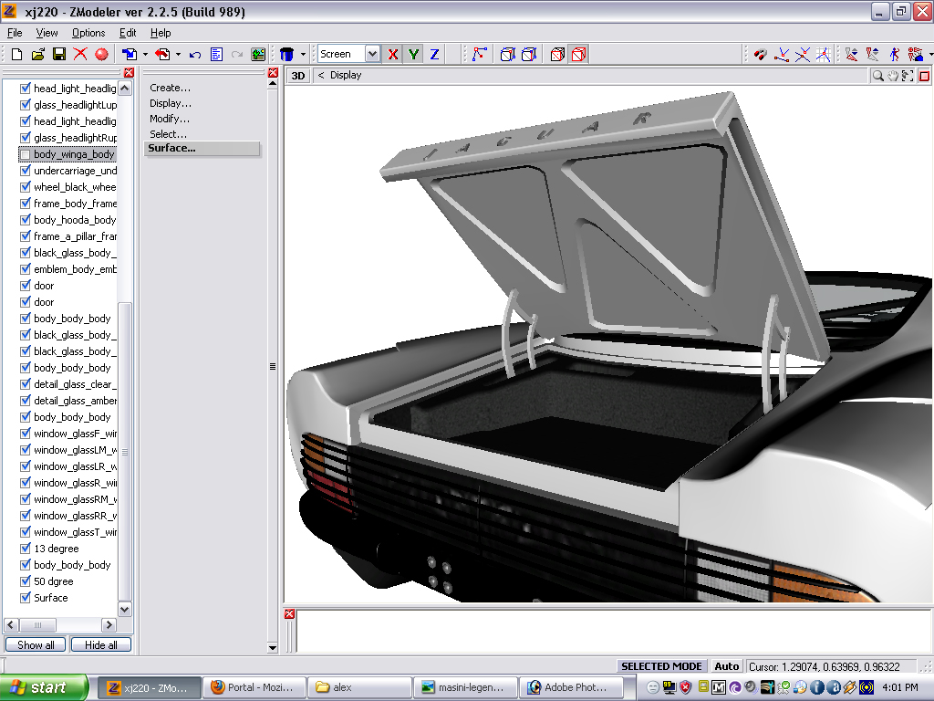The height and width of the screenshot is (701, 934).
Task: Click the red sphere icon in toolbar
Action: click(x=102, y=54)
